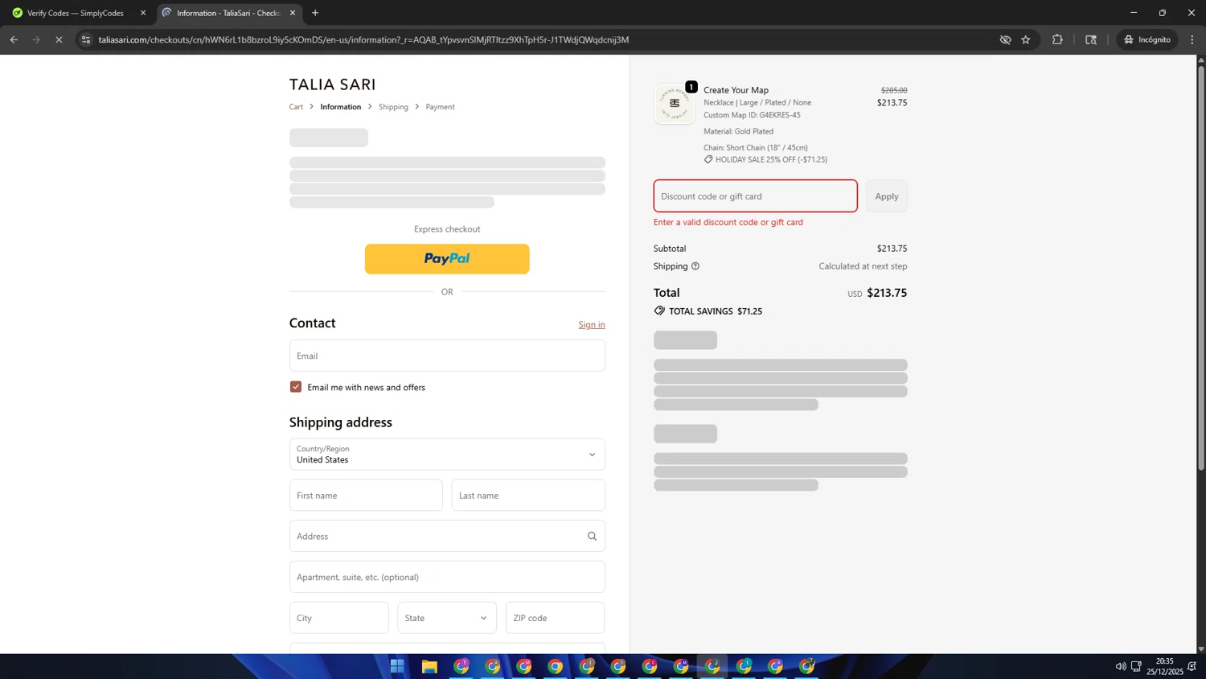Click the Incógnito profile button
This screenshot has width=1206, height=679.
(1147, 39)
